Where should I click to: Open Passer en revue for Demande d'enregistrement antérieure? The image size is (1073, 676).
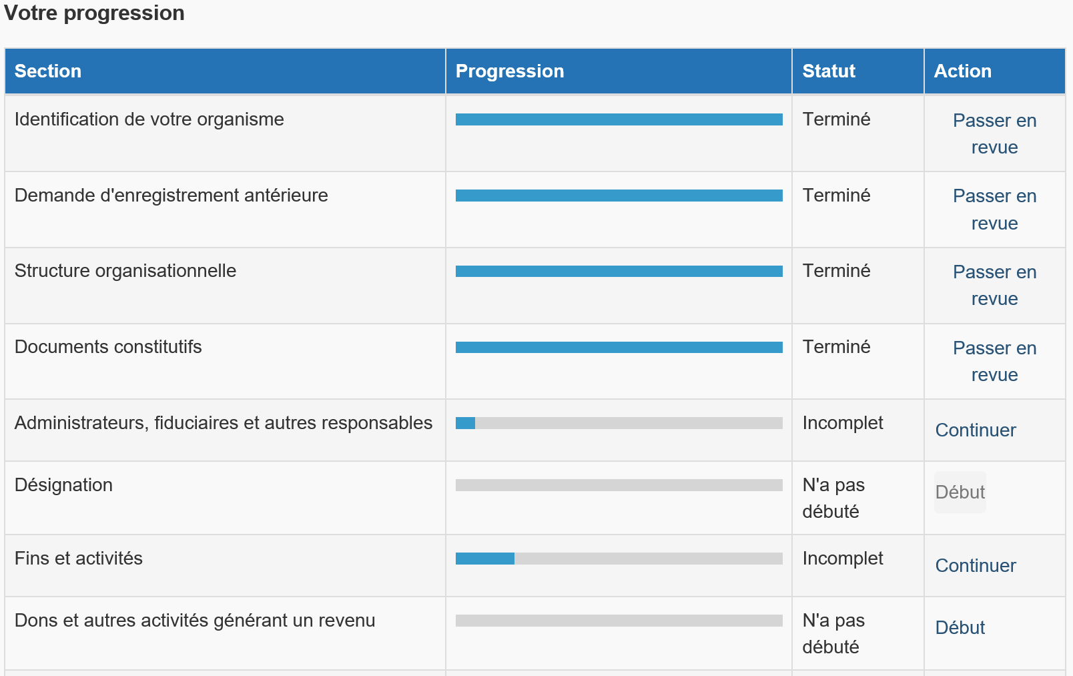(x=994, y=210)
